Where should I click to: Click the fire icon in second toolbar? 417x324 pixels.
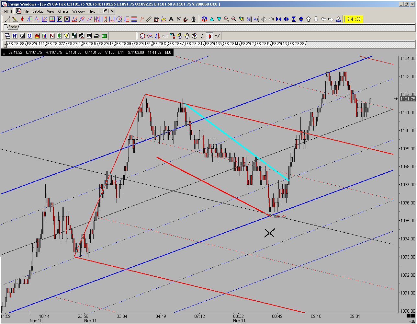[37, 36]
